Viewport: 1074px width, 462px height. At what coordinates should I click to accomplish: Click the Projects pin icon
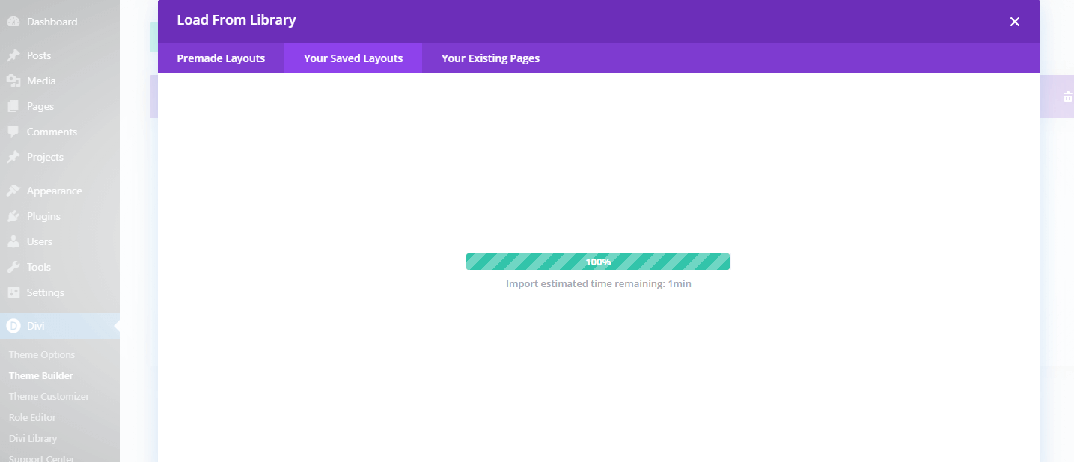pos(13,157)
